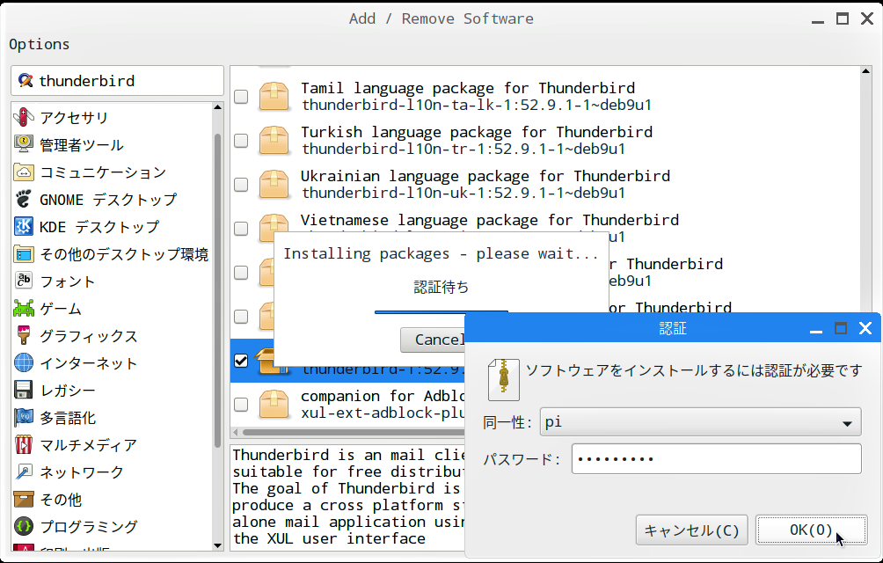Select the フォント category icon

(x=24, y=281)
